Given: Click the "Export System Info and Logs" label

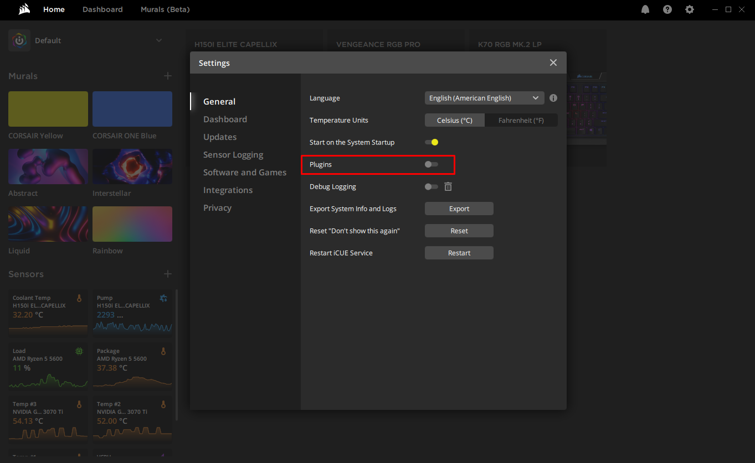Looking at the screenshot, I should [x=353, y=209].
